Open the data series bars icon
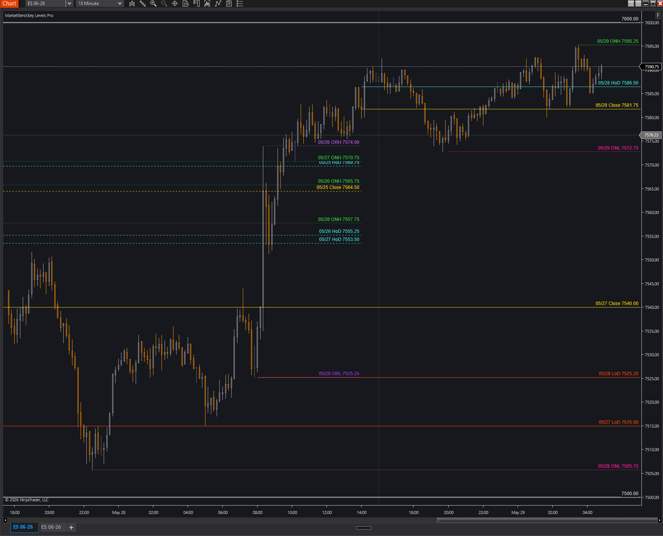The height and width of the screenshot is (536, 663). [x=207, y=3]
